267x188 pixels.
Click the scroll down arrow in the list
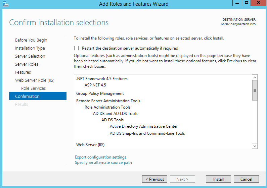(255, 146)
